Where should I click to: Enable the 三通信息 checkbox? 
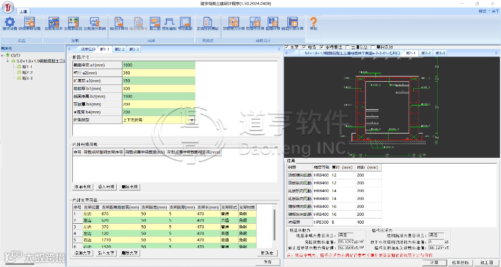[347, 47]
